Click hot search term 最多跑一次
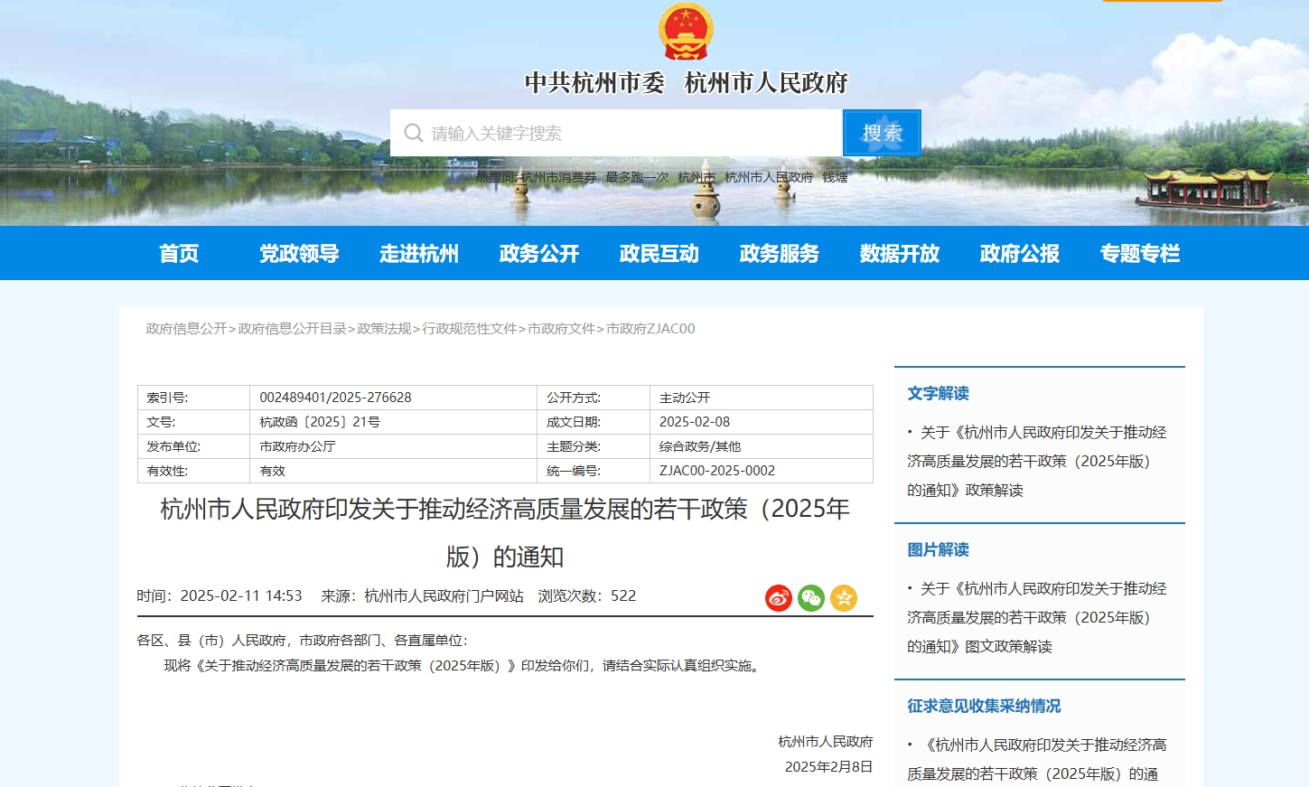 tap(637, 178)
